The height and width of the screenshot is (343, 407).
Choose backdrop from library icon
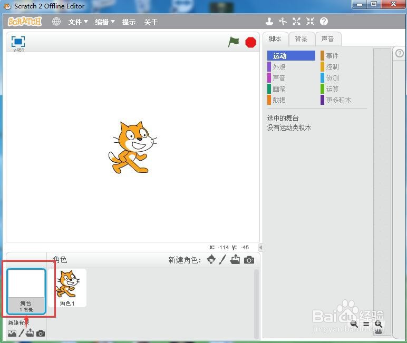click(12, 333)
